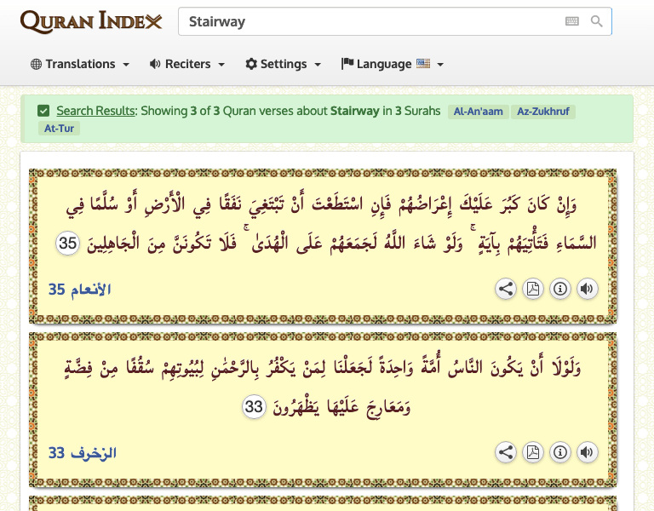Toggle the green Search Results checkbox

43,111
